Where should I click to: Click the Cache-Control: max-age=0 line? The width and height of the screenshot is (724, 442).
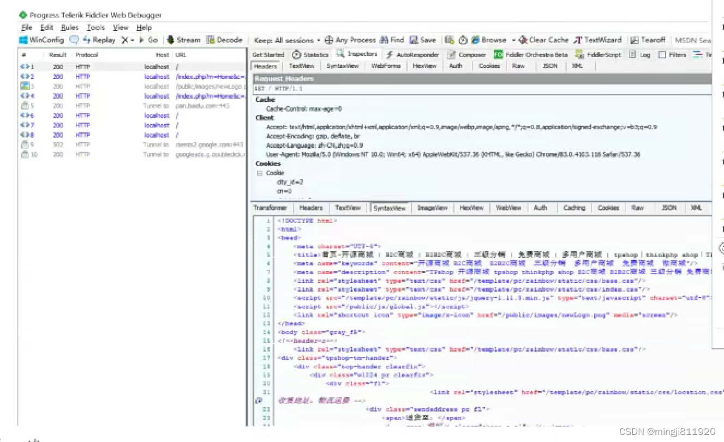304,108
